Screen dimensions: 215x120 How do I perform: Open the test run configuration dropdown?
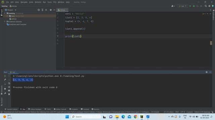[182, 6]
